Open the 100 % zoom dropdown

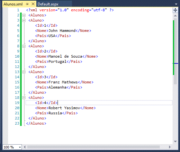click(x=20, y=147)
